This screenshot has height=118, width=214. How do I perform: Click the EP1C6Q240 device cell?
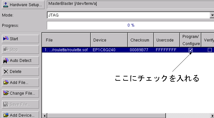pos(104,50)
